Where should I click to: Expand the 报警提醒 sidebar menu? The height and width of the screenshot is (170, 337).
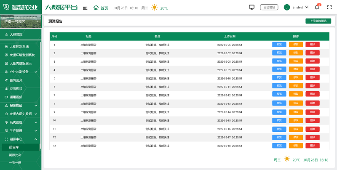click(20, 105)
